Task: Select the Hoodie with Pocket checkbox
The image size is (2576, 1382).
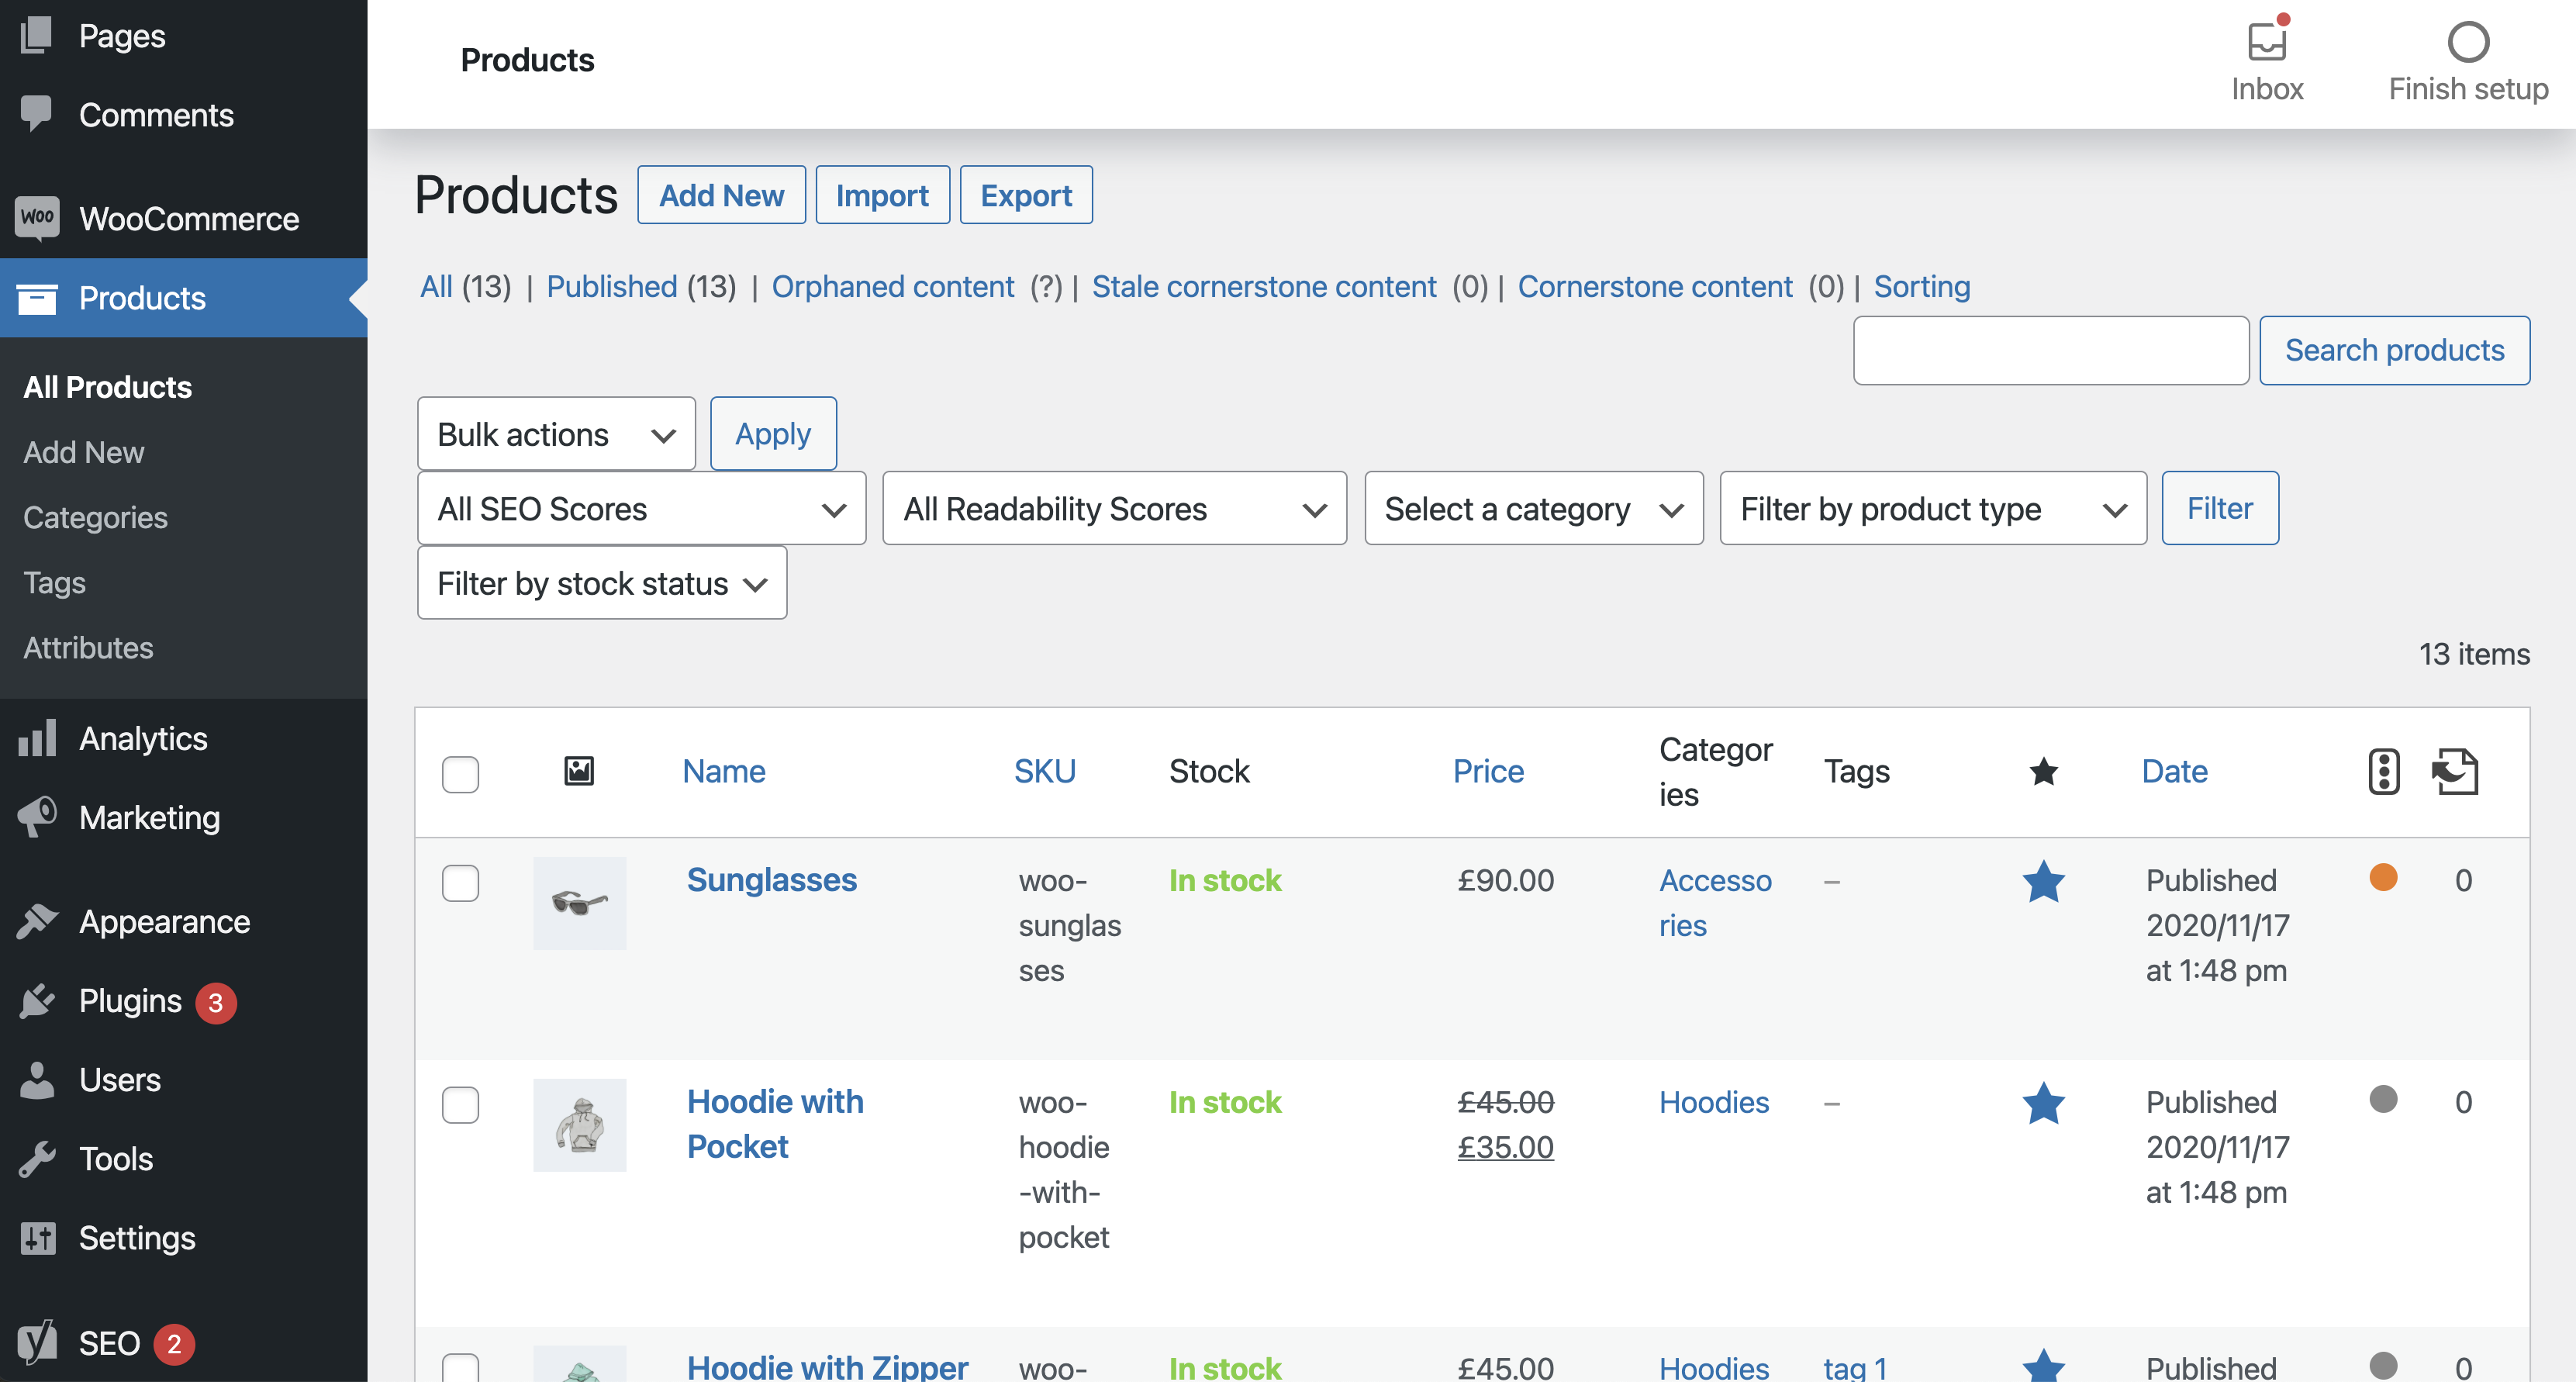Action: (460, 1105)
